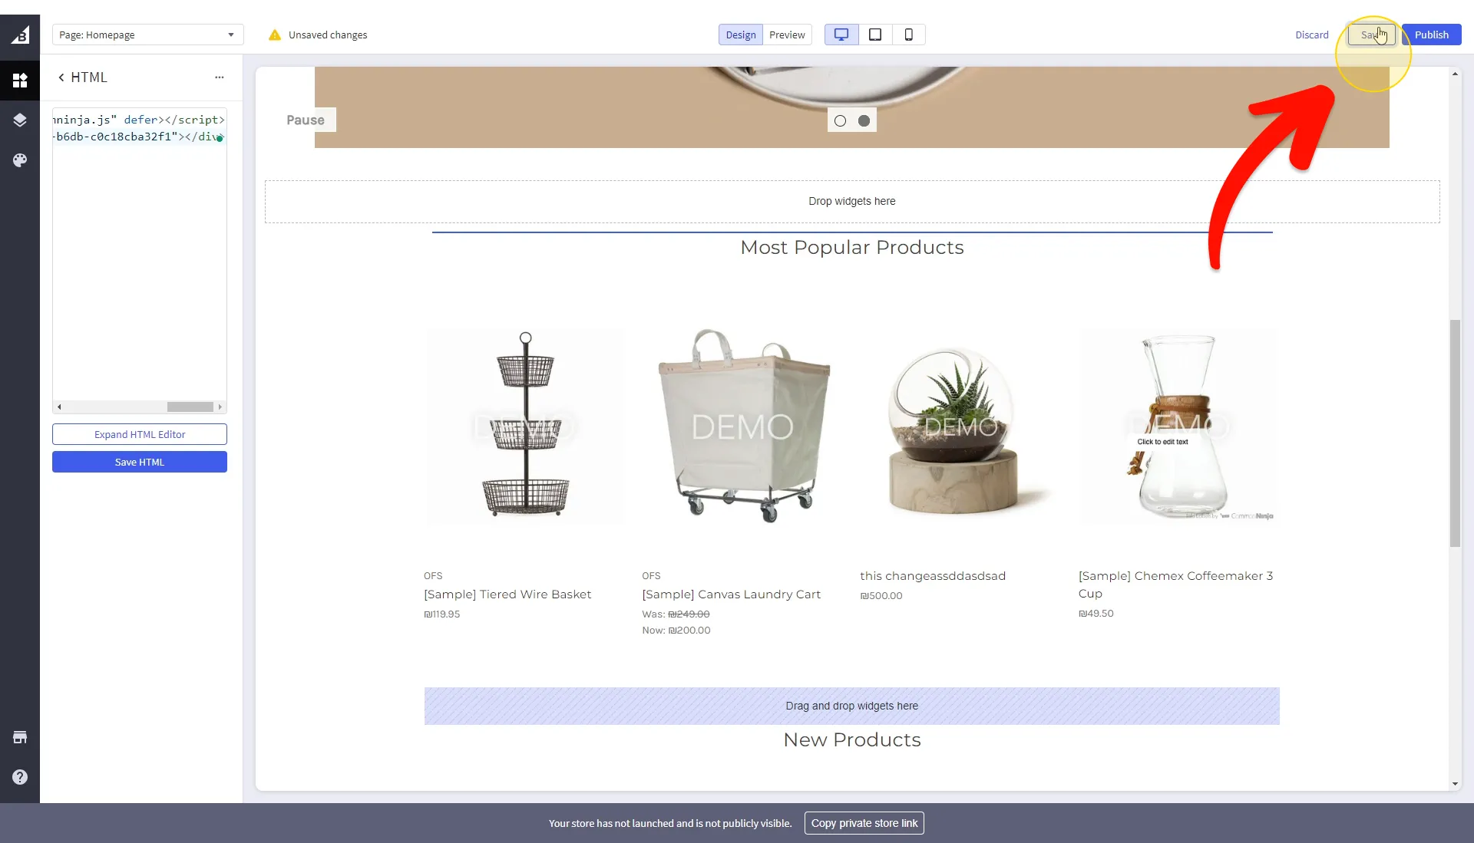Click Copy private store link button
This screenshot has width=1474, height=843.
[864, 823]
